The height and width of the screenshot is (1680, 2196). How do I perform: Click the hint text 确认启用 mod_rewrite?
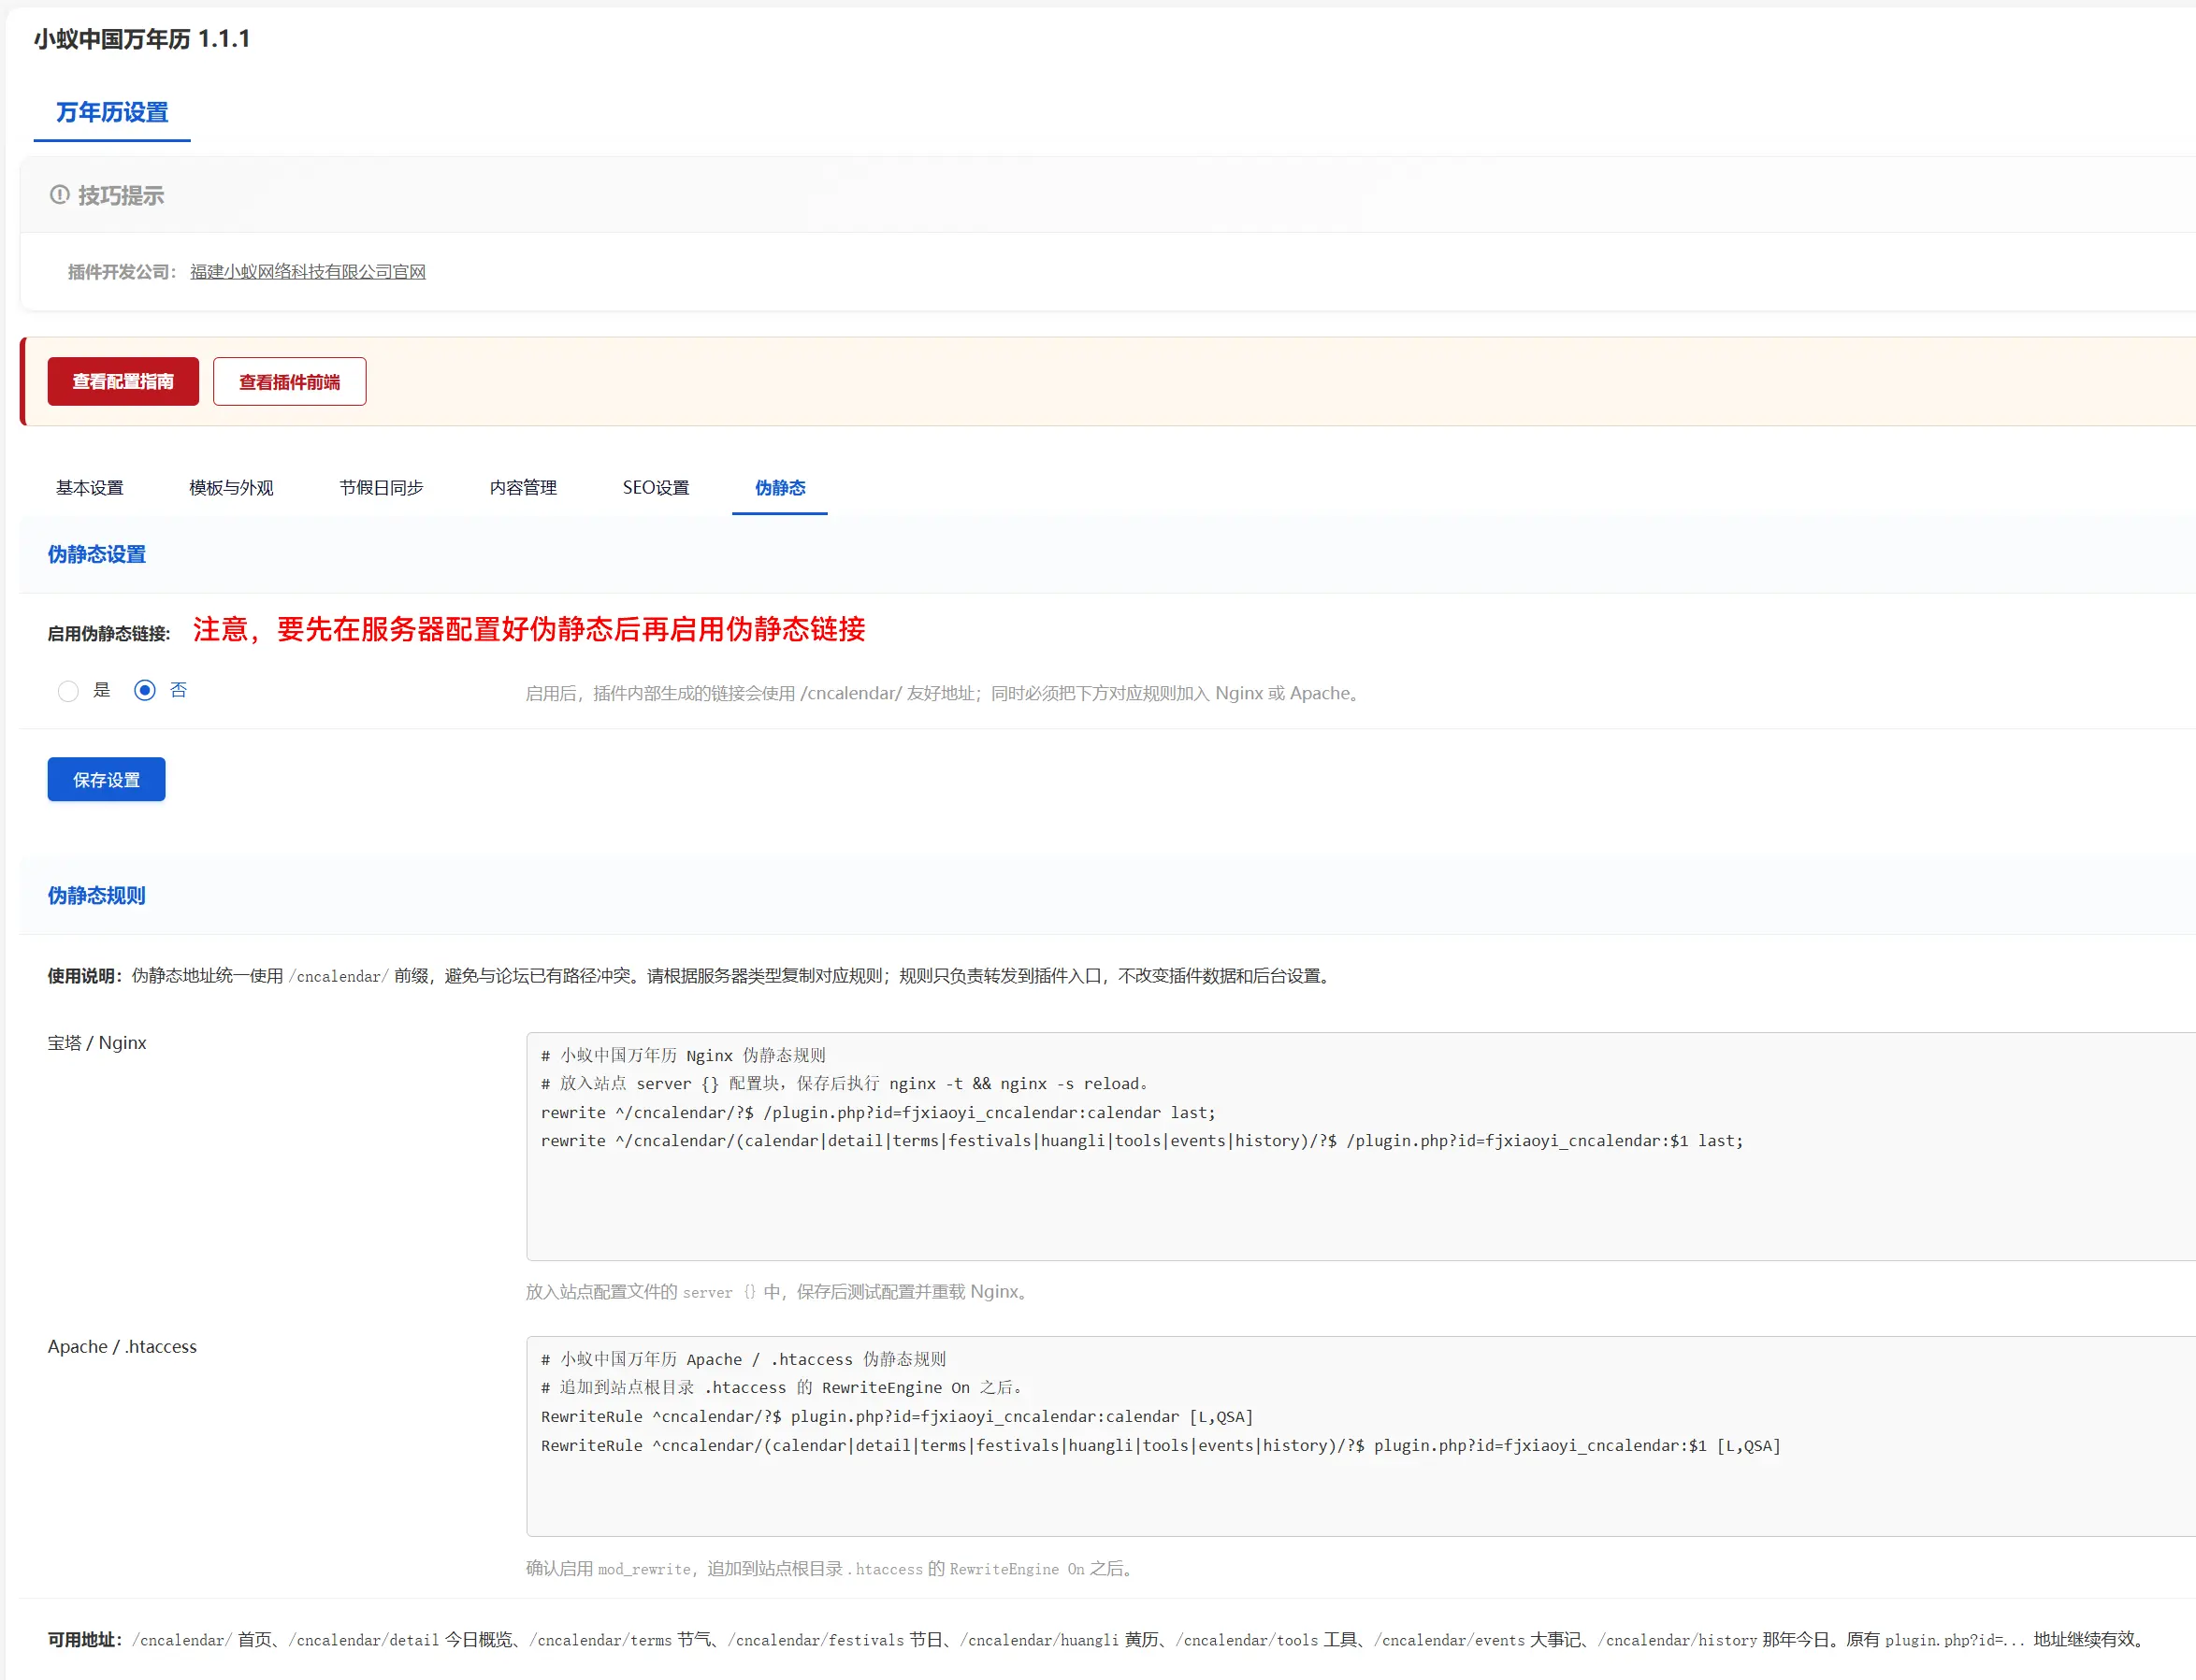[832, 1569]
